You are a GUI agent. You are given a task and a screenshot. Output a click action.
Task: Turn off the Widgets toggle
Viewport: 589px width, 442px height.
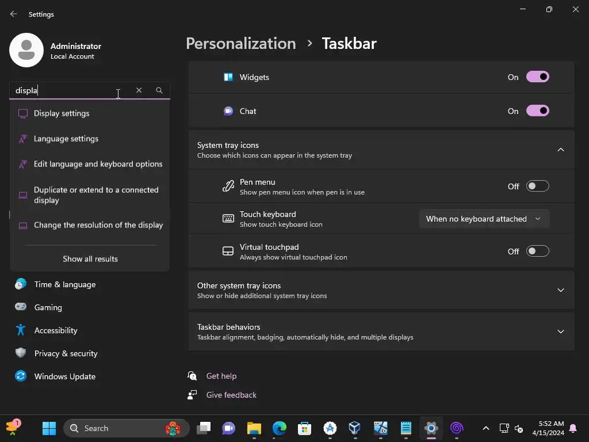point(538,77)
